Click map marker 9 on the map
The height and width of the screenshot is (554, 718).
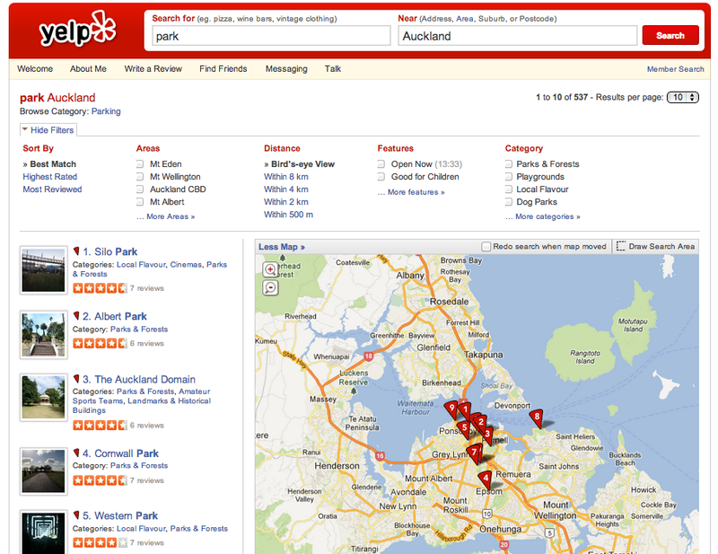[x=451, y=409]
